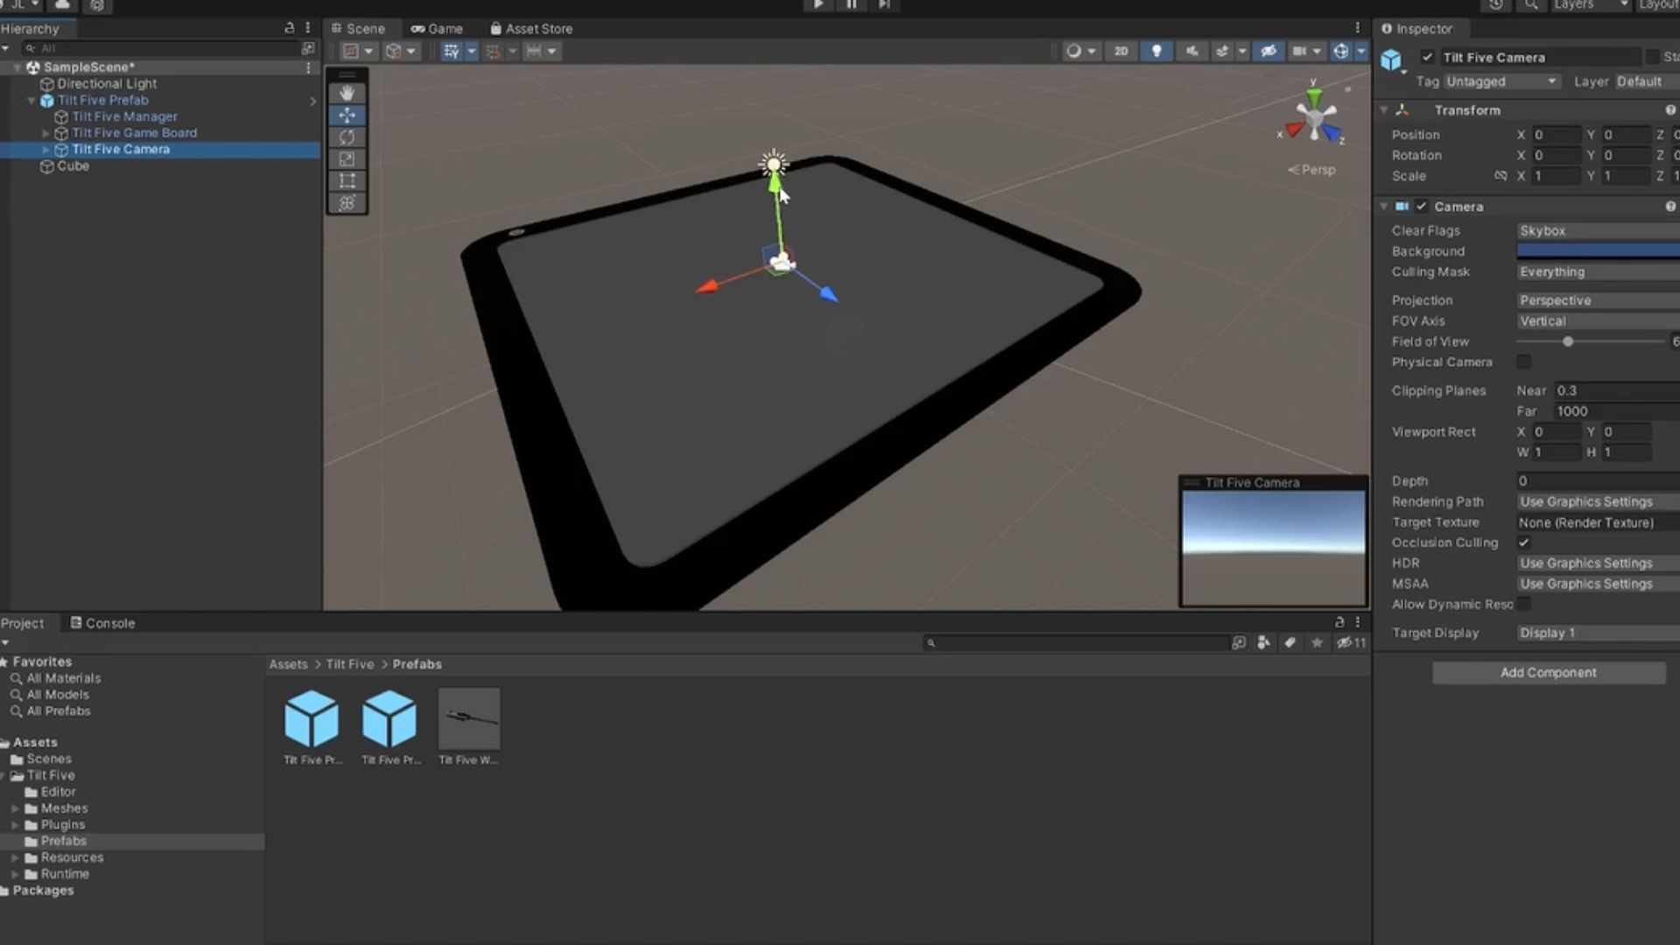Select the Move tool in the scene toolbar
Viewport: 1680px width, 945px height.
pyautogui.click(x=347, y=115)
